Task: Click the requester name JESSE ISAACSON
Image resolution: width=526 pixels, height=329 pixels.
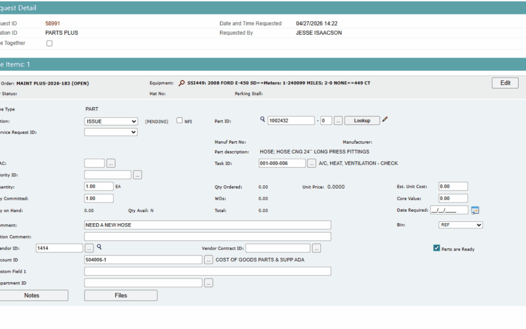Action: (x=319, y=33)
